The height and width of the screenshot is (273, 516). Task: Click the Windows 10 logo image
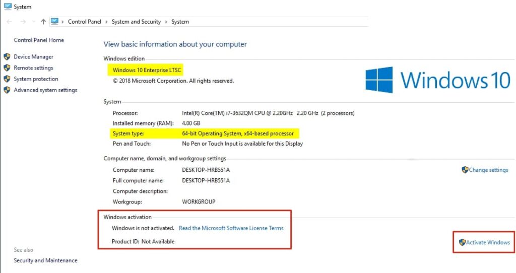437,80
